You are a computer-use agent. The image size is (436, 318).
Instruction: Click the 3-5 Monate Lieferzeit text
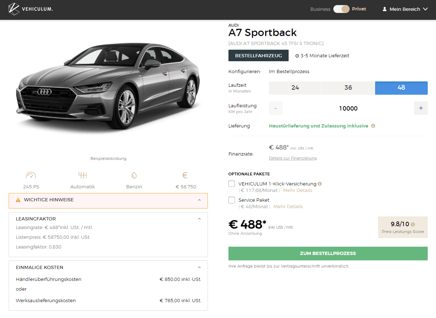(325, 56)
